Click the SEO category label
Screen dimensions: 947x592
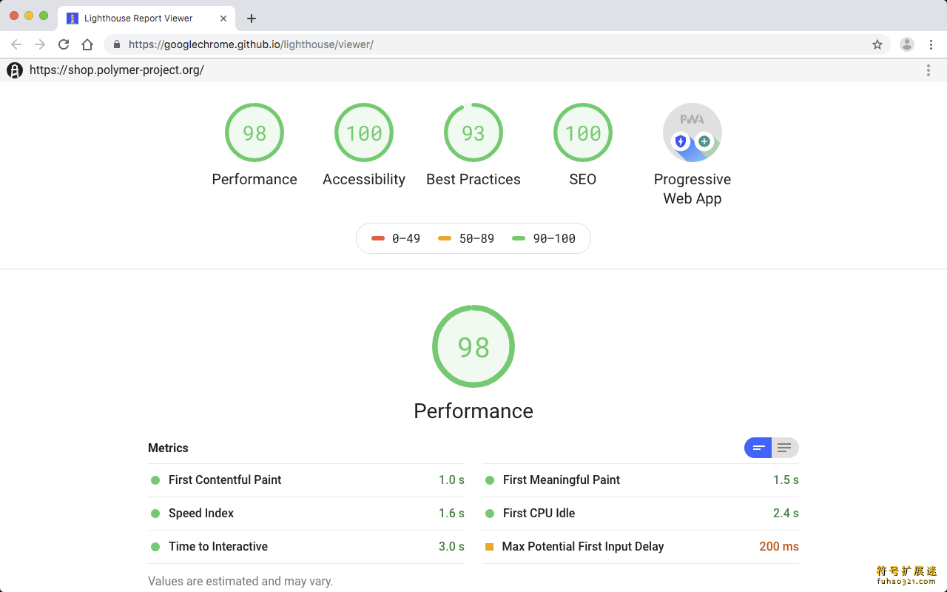click(583, 179)
